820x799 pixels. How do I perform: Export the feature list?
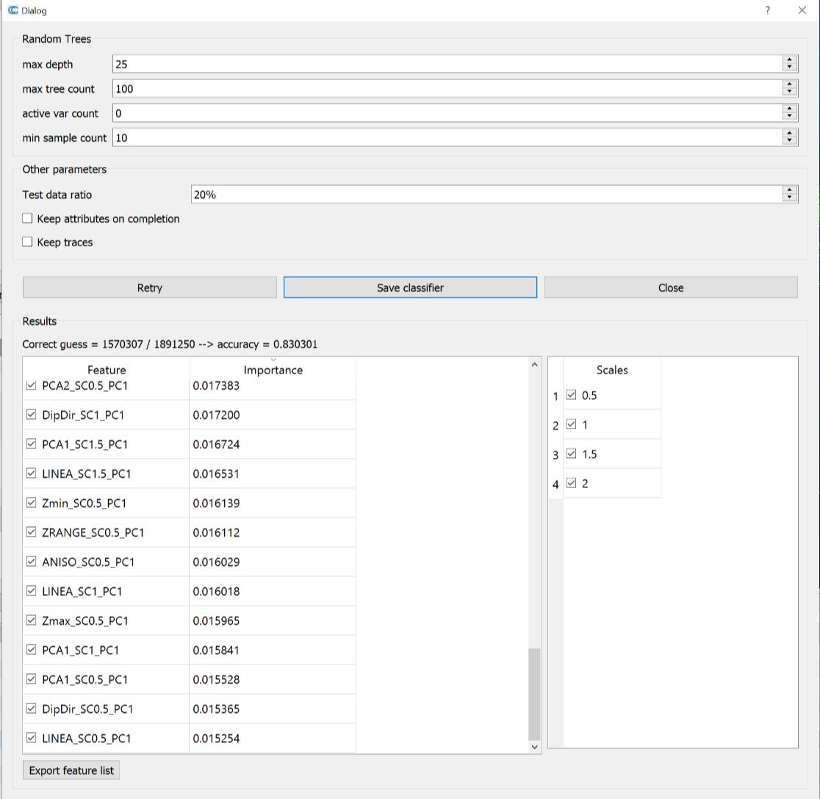pyautogui.click(x=71, y=770)
